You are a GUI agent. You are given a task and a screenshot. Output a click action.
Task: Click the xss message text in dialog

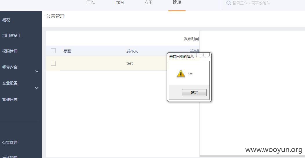pos(190,74)
